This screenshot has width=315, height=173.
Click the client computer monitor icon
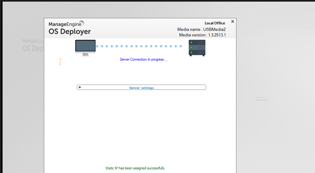(85, 48)
